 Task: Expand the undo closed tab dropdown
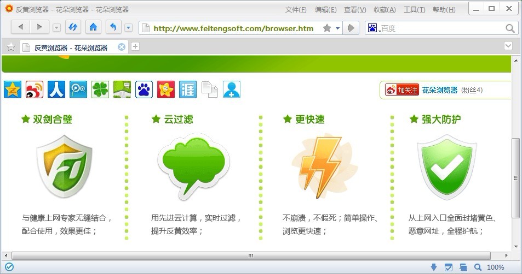tap(129, 27)
